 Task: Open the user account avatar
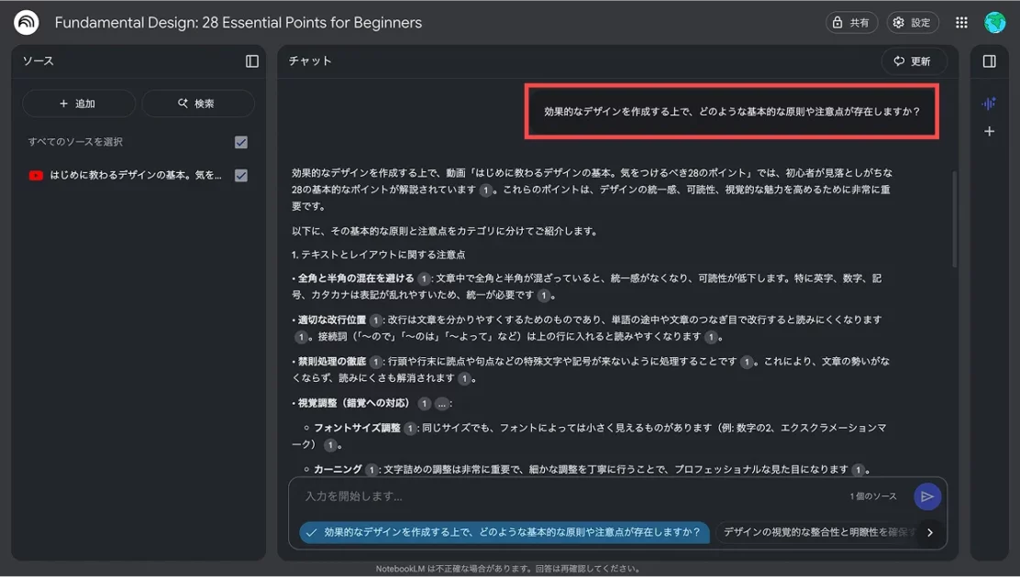(995, 23)
